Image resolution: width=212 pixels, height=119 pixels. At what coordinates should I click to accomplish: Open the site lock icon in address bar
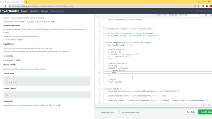tap(10, 6)
